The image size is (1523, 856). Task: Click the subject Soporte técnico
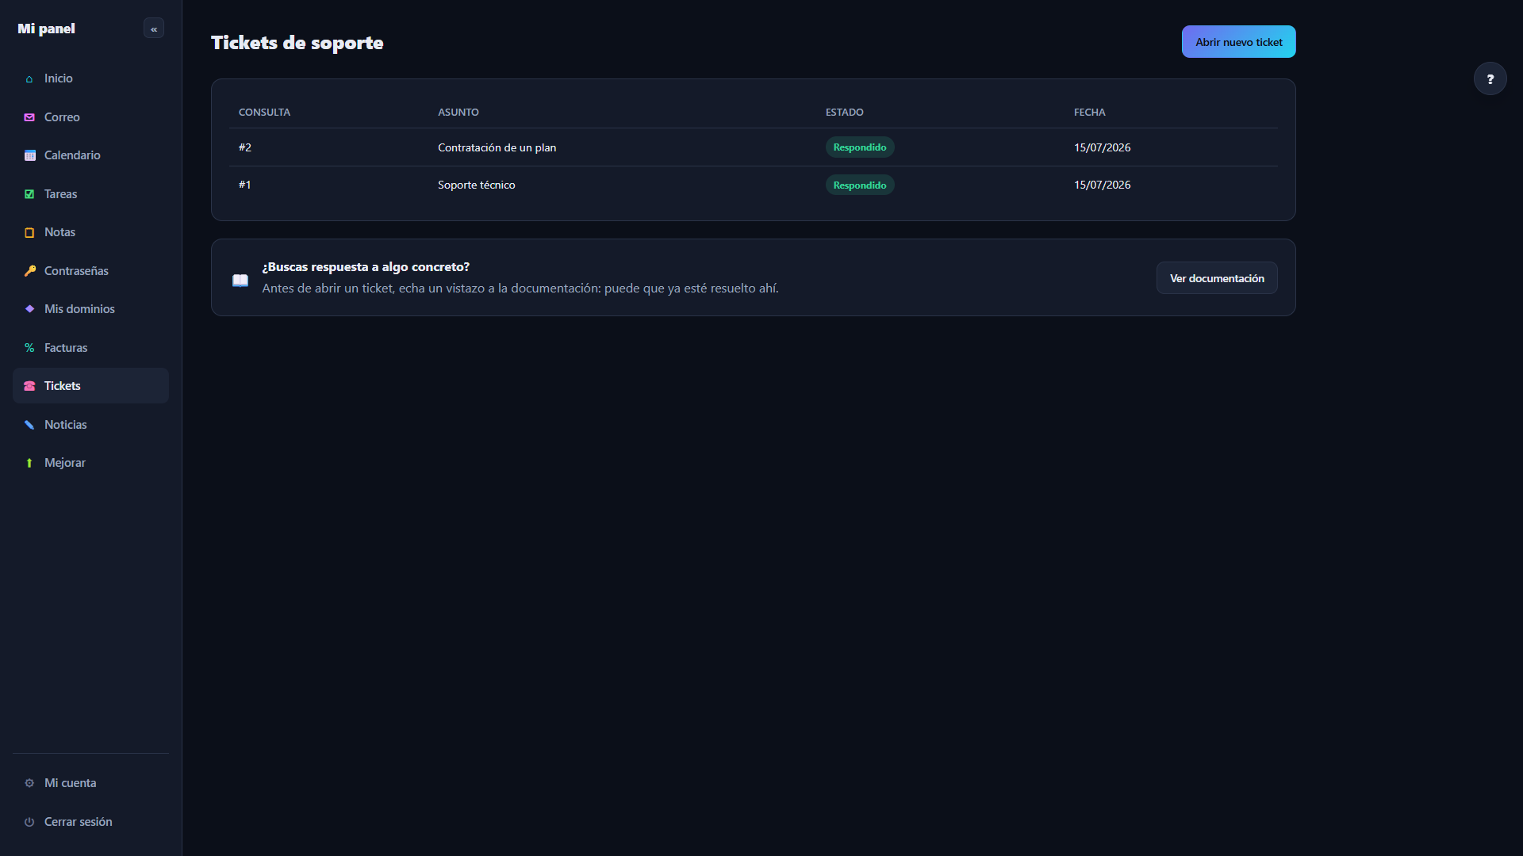[x=476, y=185]
